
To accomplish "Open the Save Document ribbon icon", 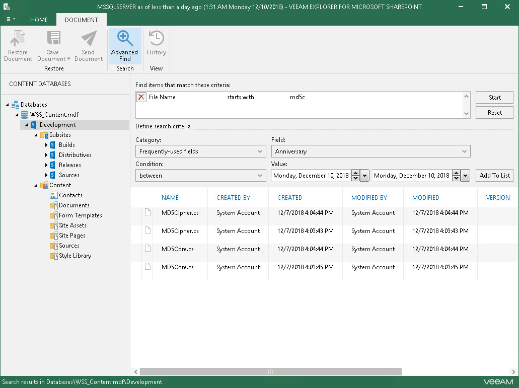I will (53, 39).
